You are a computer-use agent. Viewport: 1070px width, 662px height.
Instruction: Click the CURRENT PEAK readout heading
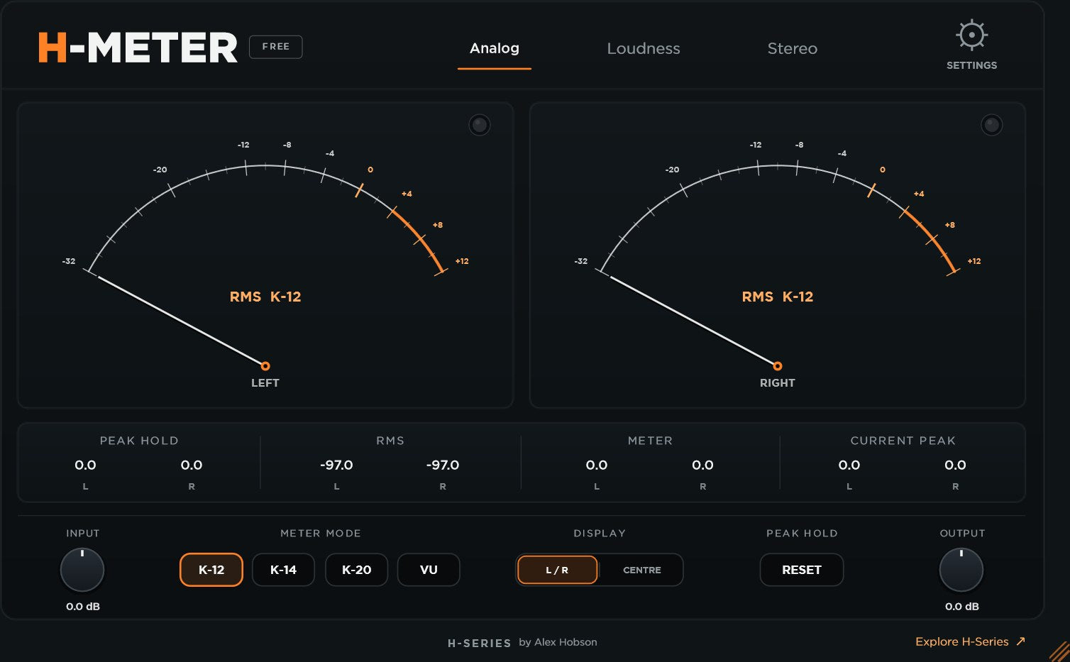tap(903, 441)
